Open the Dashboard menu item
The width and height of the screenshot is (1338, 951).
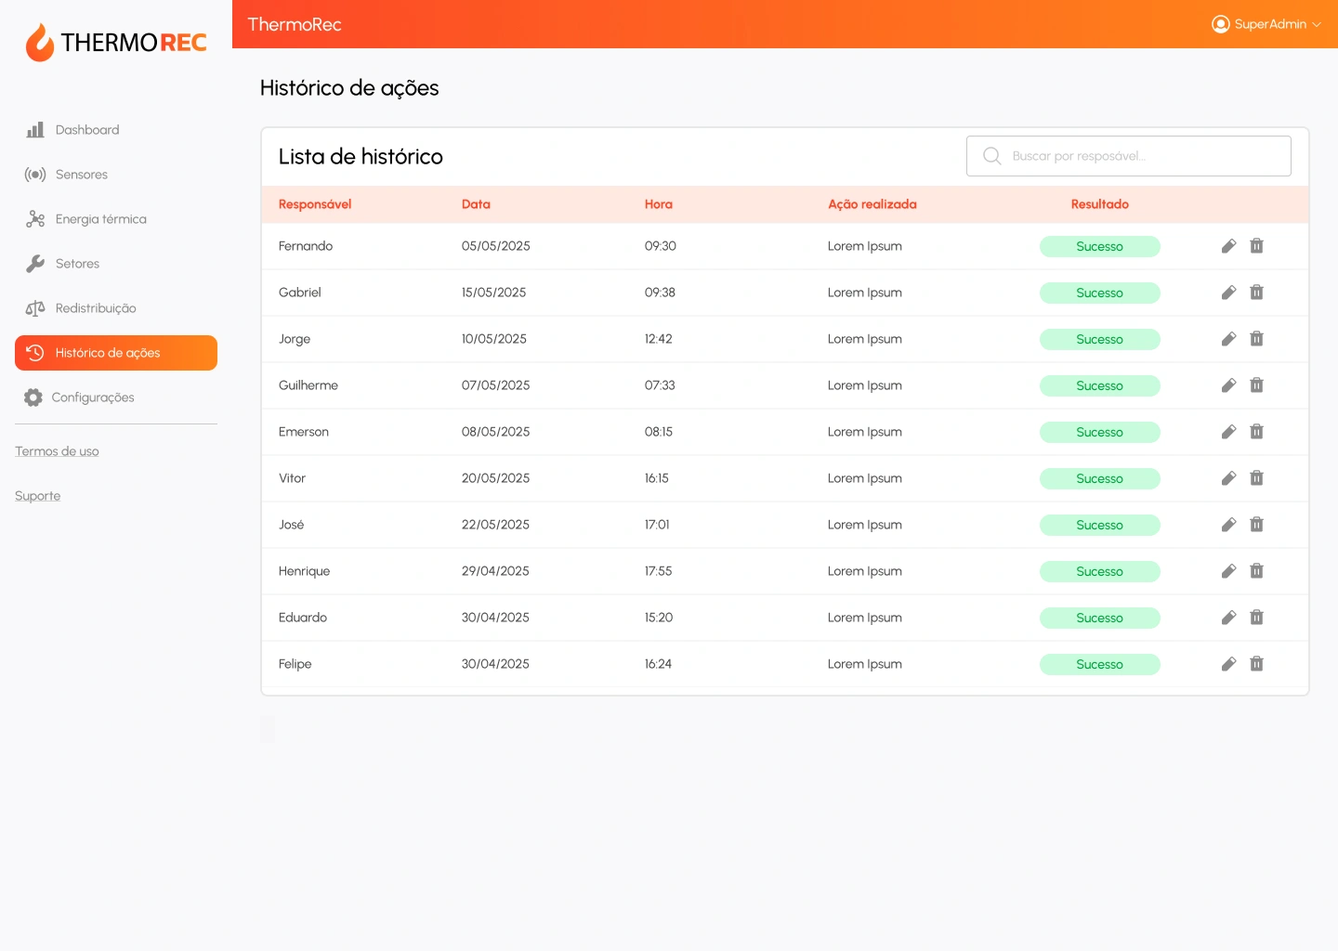86,130
